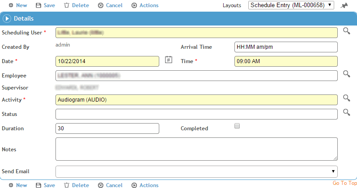Click the top New button
357x188 pixels.
(17, 5)
